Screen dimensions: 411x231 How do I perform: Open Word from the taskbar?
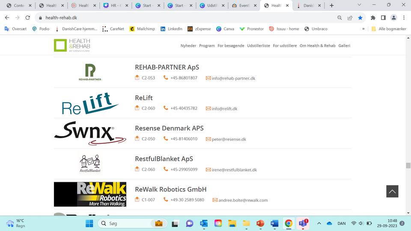tap(274, 223)
